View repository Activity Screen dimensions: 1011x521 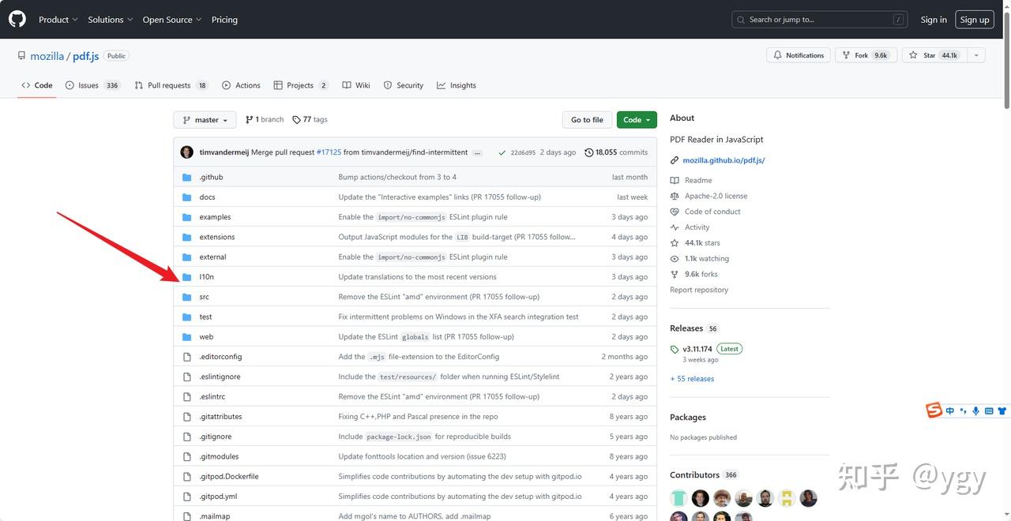click(x=696, y=227)
